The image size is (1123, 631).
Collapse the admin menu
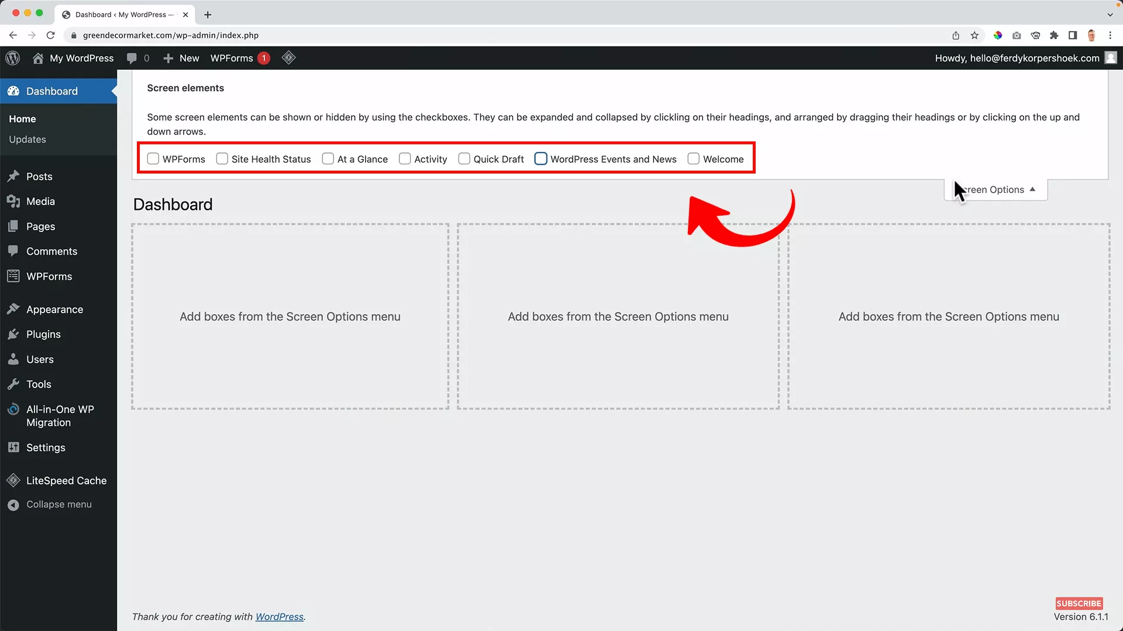(58, 504)
